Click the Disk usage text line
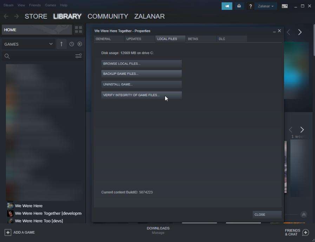Image resolution: width=315 pixels, height=242 pixels. click(127, 53)
